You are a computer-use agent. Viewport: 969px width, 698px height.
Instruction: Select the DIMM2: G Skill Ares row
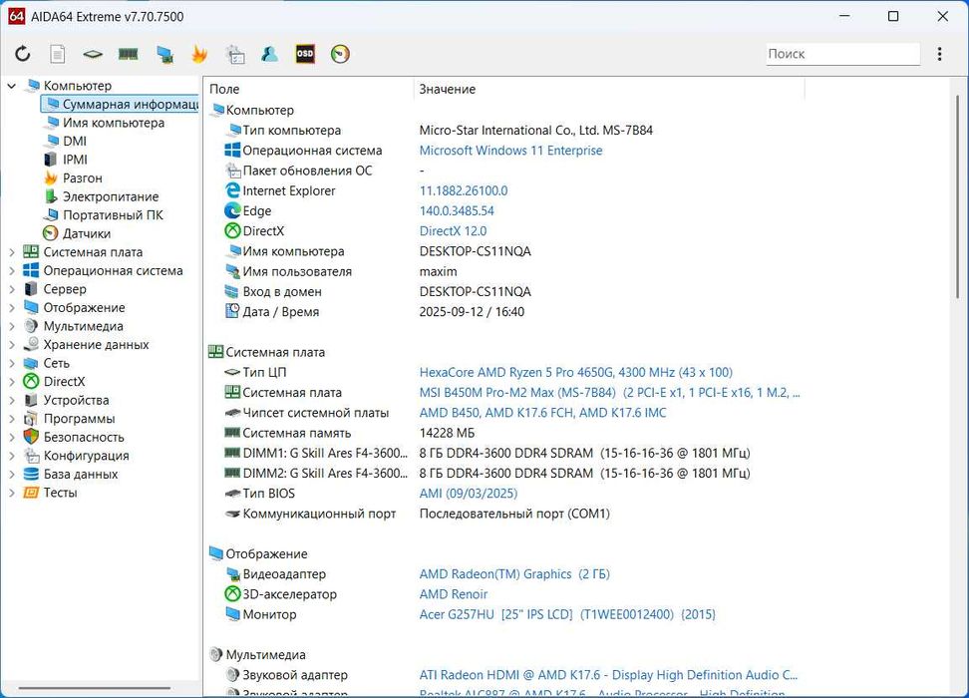[506, 473]
